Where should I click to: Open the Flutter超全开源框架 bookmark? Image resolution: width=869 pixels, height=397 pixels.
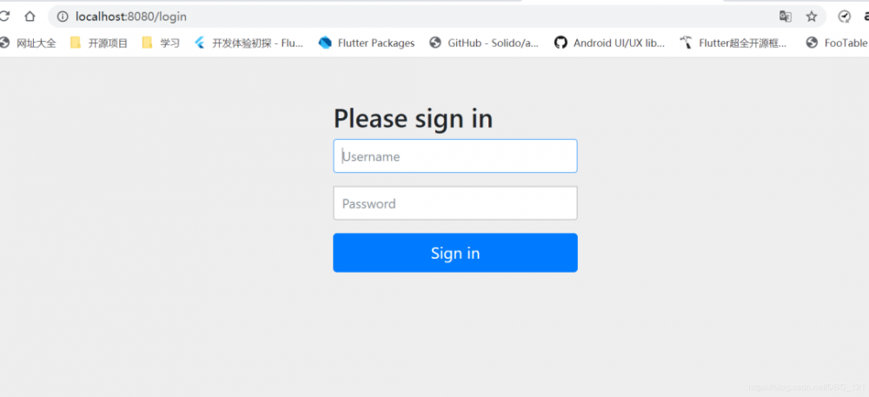point(734,43)
